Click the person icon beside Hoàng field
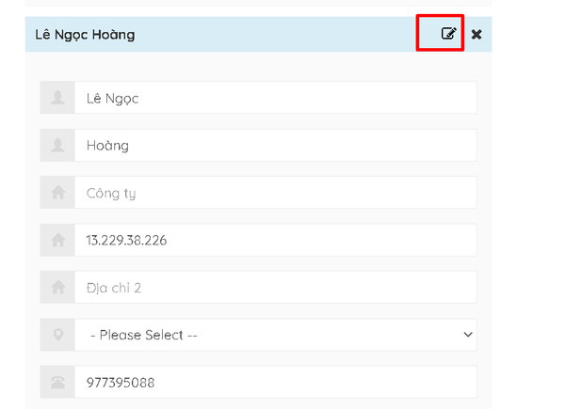Viewport: 565px width, 409px height. tap(57, 146)
